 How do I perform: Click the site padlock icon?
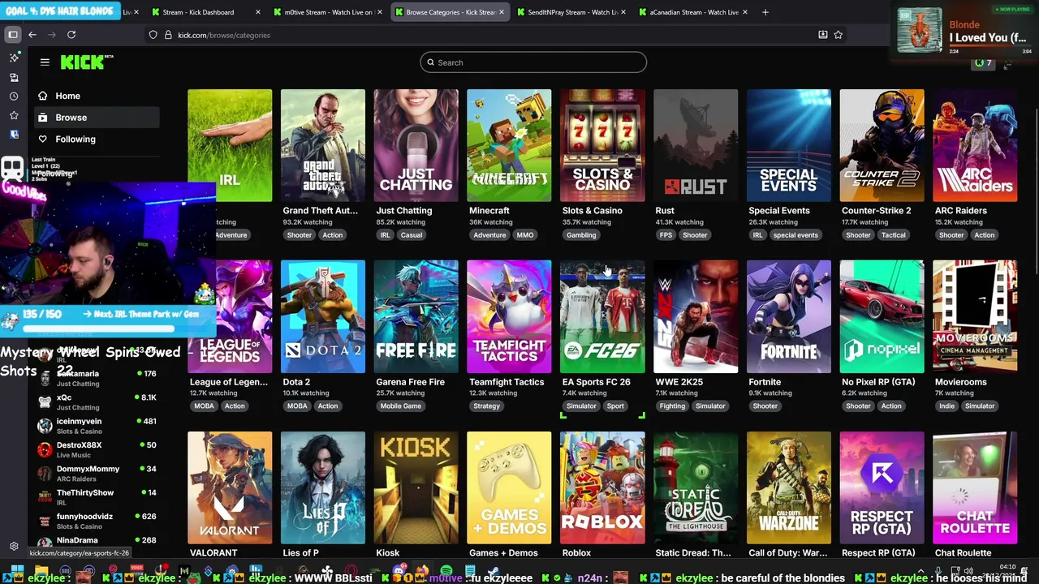click(x=168, y=35)
